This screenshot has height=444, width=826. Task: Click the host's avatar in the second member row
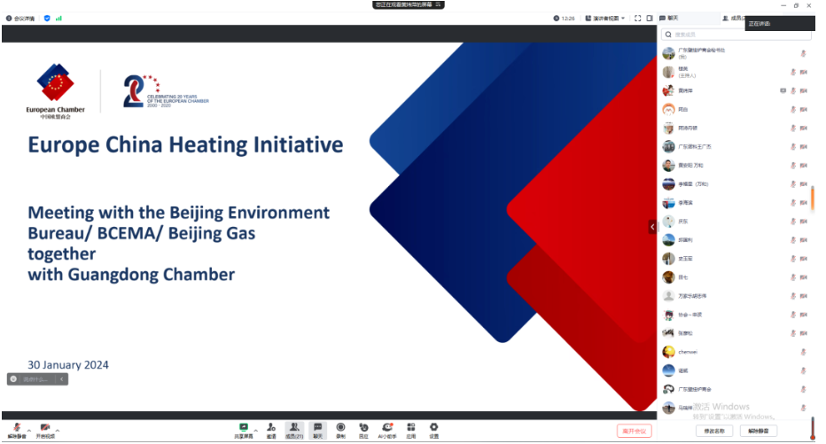click(668, 72)
